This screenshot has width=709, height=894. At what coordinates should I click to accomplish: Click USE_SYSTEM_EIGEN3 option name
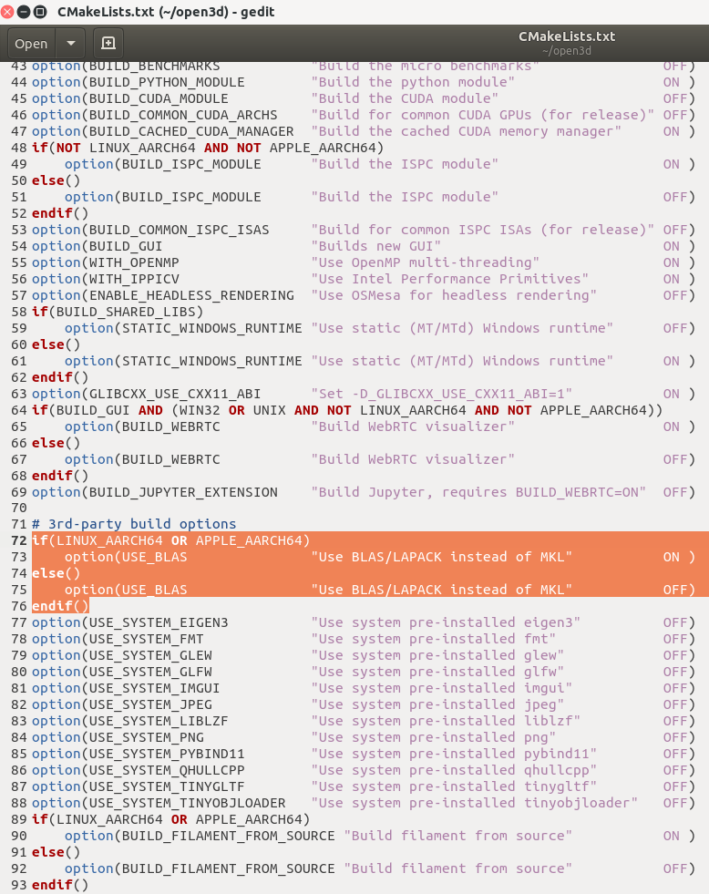[x=159, y=622]
